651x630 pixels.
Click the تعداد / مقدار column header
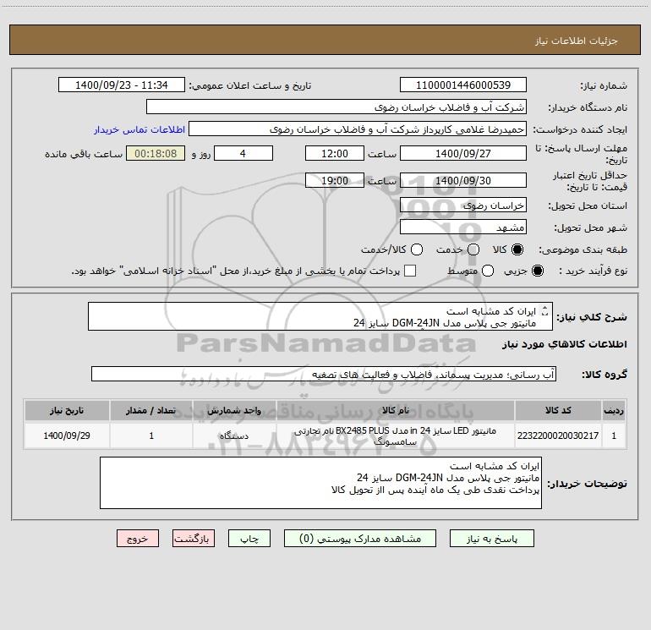[151, 411]
